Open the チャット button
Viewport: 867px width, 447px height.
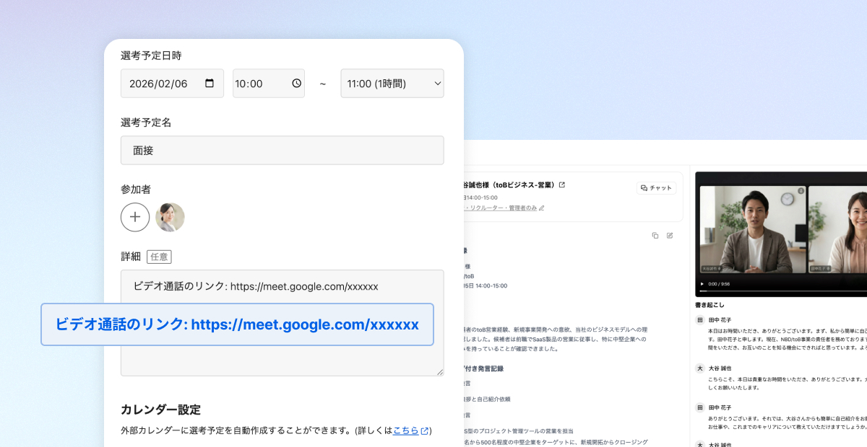coord(656,187)
